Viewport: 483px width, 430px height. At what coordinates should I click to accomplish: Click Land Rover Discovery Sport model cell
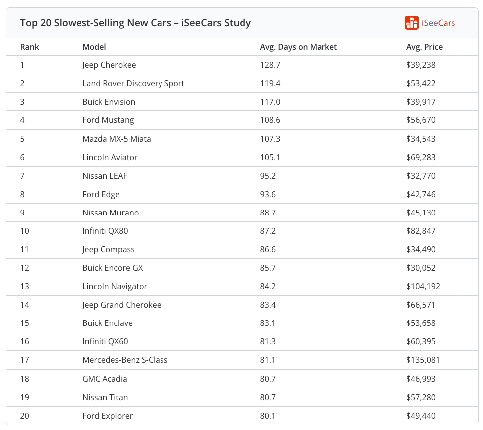133,83
